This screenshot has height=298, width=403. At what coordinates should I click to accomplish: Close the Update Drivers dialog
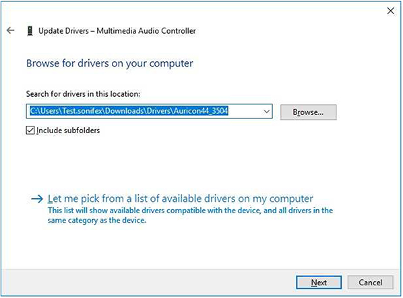390,11
